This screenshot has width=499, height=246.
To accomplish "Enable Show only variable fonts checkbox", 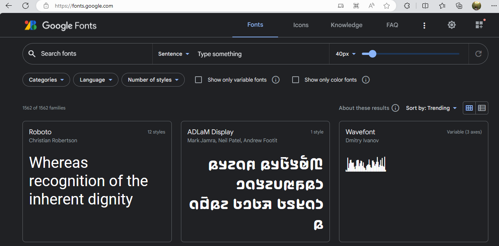I will [x=198, y=80].
